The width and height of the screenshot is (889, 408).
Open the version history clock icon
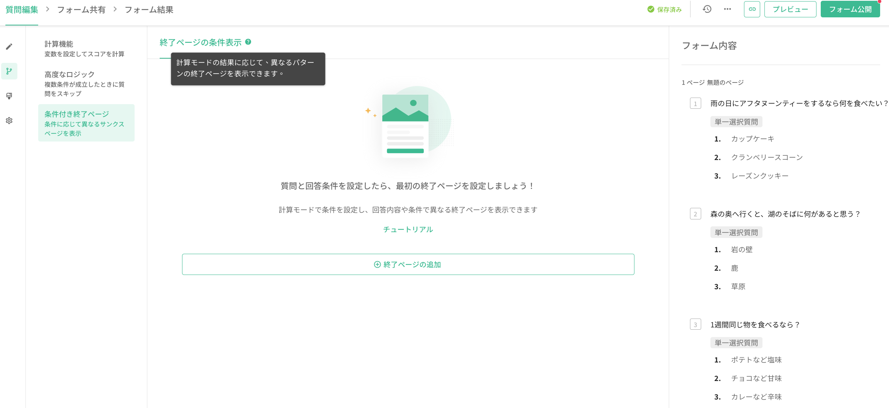point(707,9)
